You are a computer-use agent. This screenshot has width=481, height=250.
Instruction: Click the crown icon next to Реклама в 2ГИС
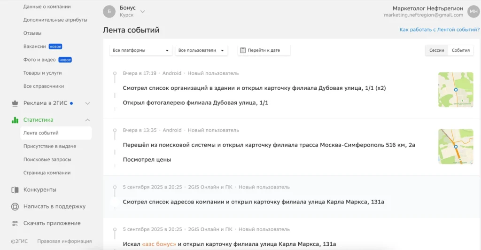(x=15, y=103)
